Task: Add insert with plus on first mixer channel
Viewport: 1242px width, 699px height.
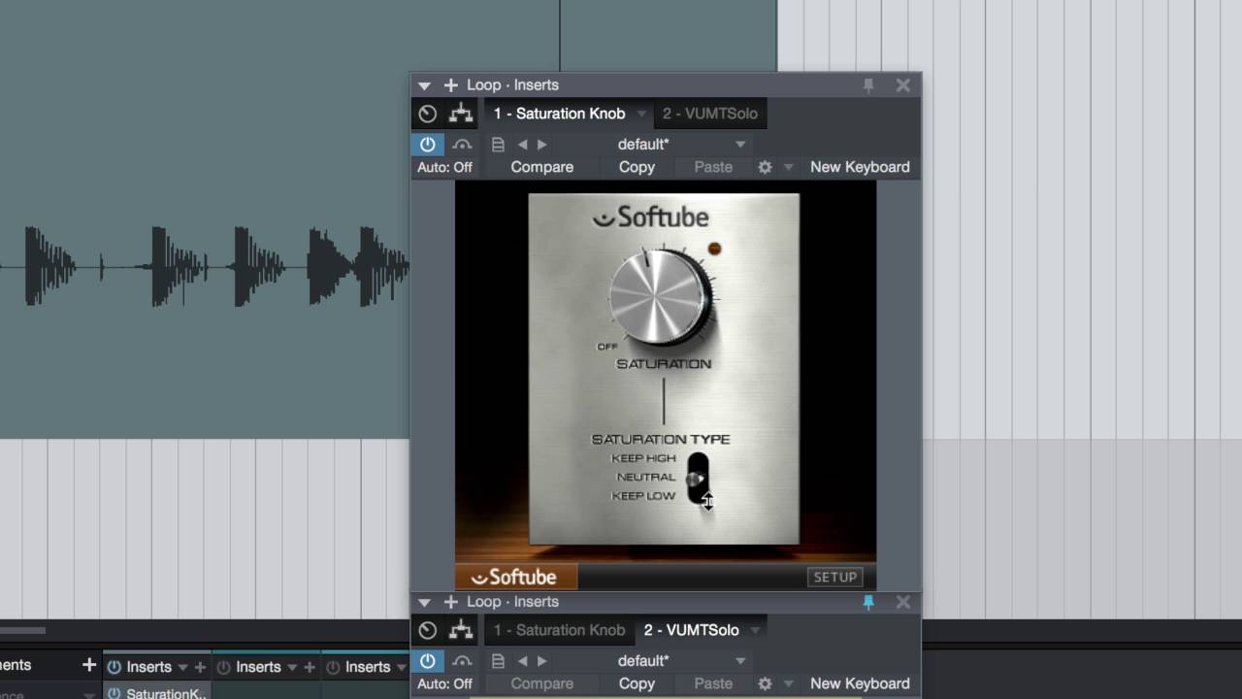Action: click(200, 667)
